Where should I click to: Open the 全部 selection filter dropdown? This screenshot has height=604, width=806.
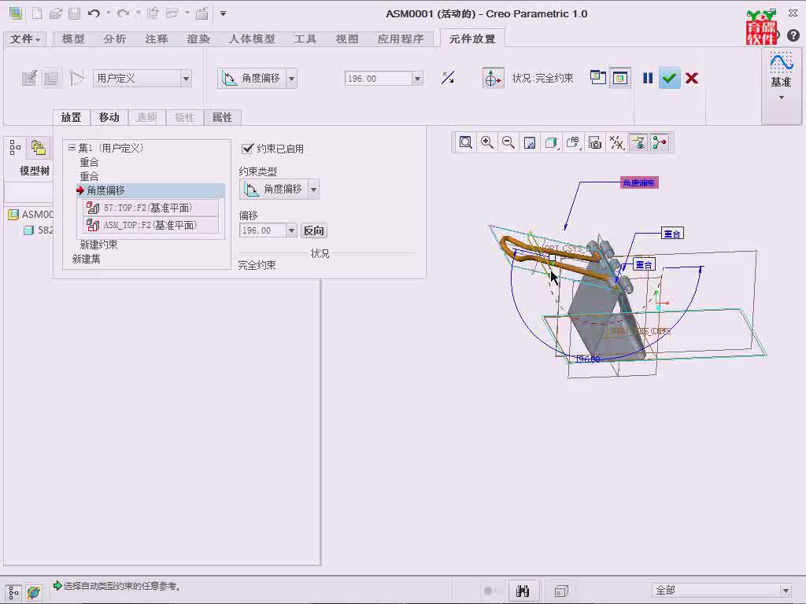point(786,591)
